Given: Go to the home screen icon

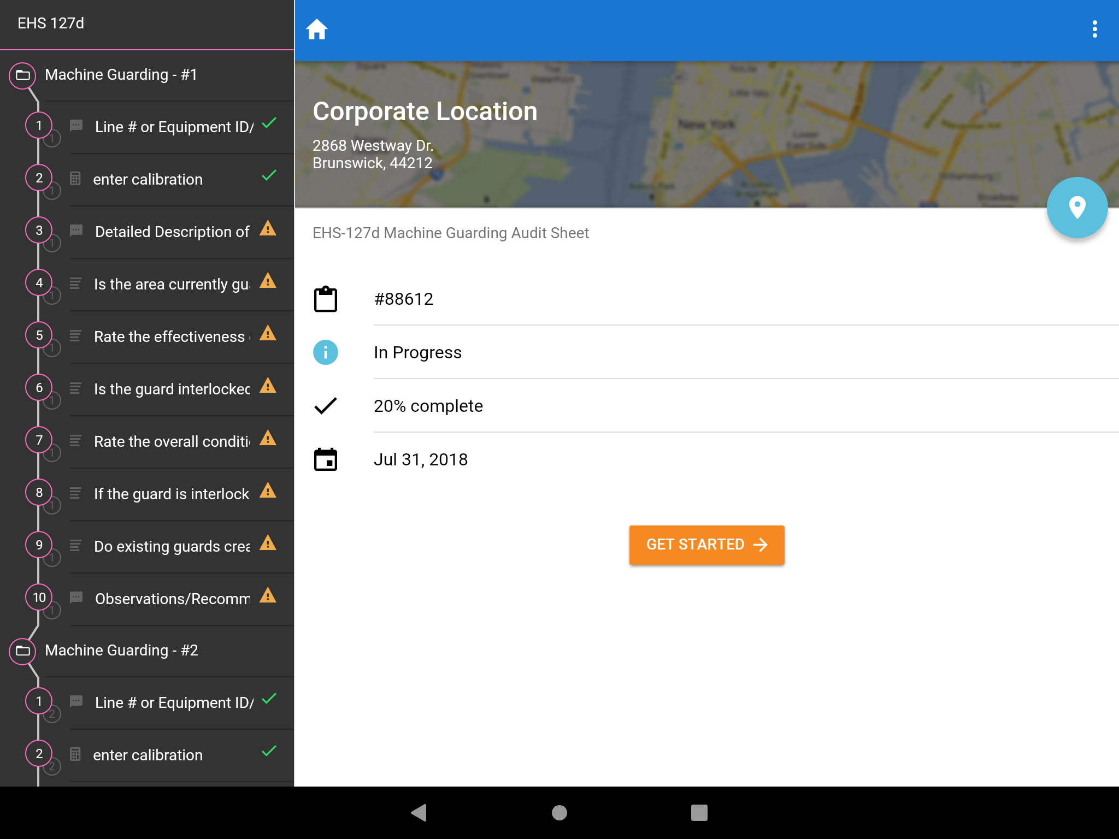Looking at the screenshot, I should (x=317, y=29).
